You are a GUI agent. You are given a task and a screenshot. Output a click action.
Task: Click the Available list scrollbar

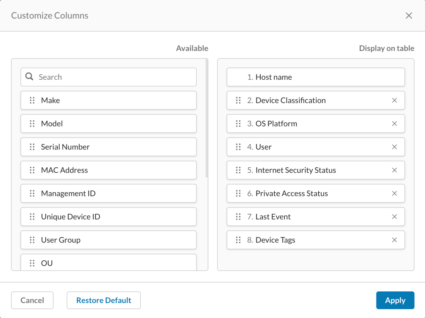[x=207, y=118]
